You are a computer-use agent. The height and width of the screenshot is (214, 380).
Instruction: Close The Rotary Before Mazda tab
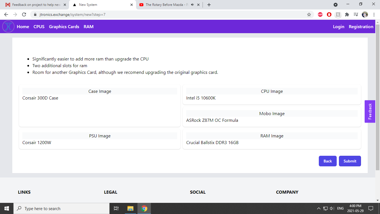[x=198, y=5]
